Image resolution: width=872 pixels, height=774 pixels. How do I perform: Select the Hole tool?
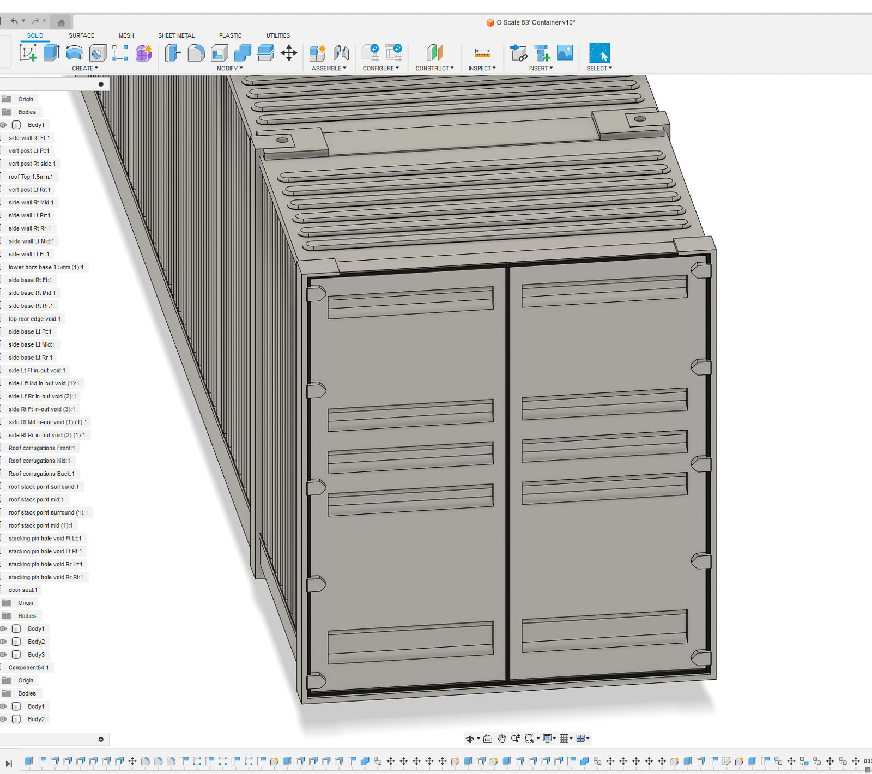coord(98,53)
